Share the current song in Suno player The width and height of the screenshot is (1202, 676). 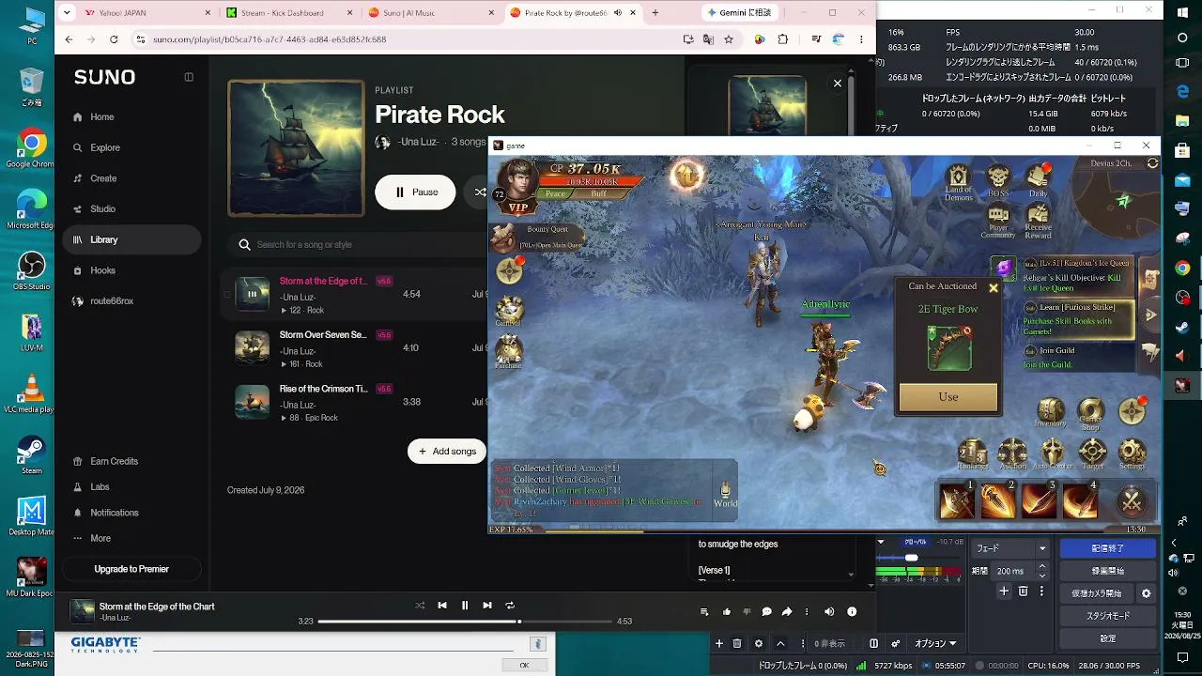point(787,612)
